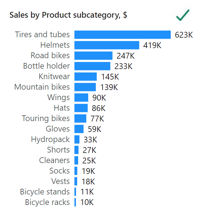The height and width of the screenshot is (214, 201).
Task: Select the Hats bar
Action: click(81, 108)
